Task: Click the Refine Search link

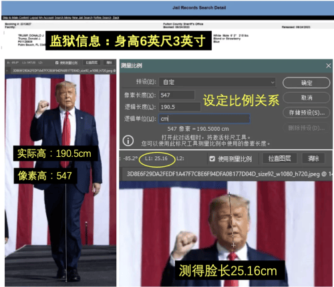Action: tap(102, 17)
